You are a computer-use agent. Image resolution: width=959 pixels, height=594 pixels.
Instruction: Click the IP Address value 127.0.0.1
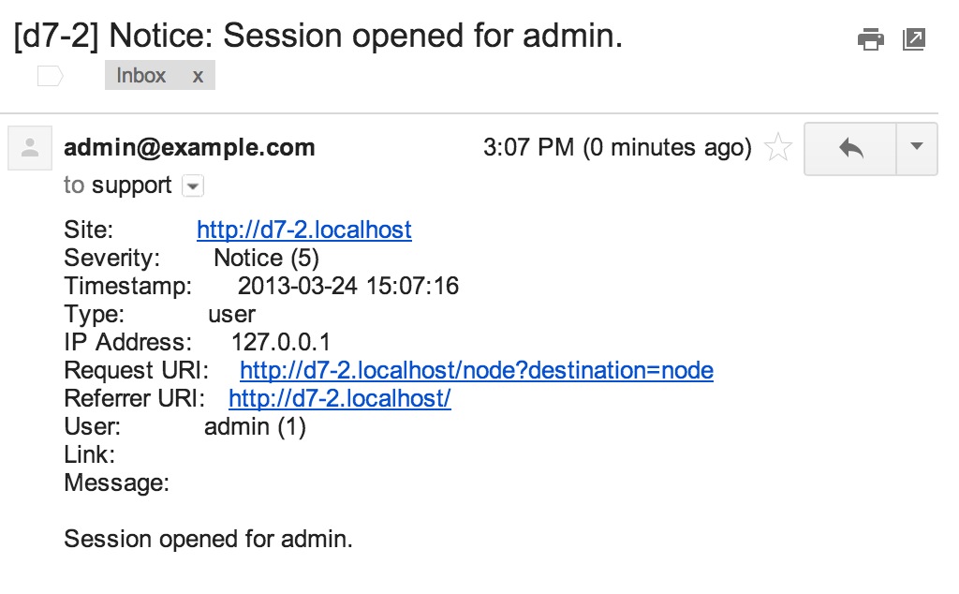coord(281,342)
